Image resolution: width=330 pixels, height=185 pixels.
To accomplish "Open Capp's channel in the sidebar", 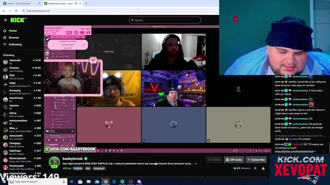I will click(x=22, y=85).
